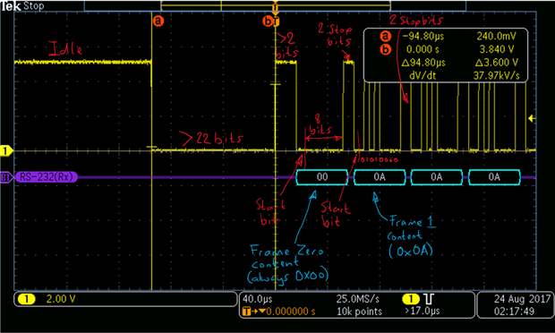Screen dimensions: 555x333
Task: Click the channel 1 2.00 V scale readout
Action: [61, 299]
